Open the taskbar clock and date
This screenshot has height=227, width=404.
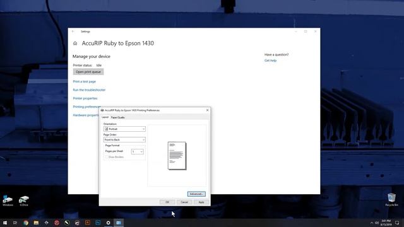pyautogui.click(x=386, y=223)
